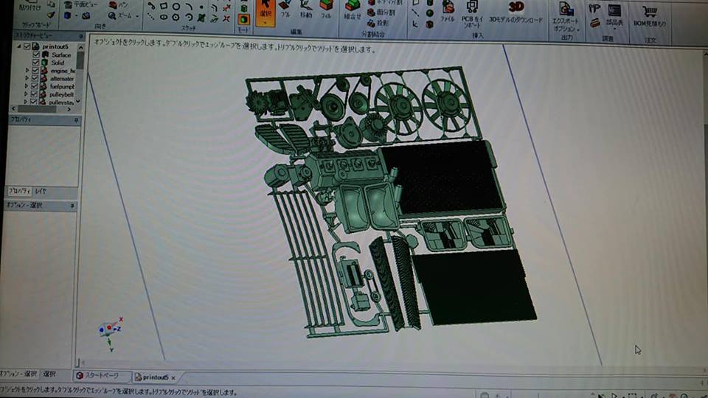Expand the pulleybelt tree node
The height and width of the screenshot is (398, 708).
[26, 94]
